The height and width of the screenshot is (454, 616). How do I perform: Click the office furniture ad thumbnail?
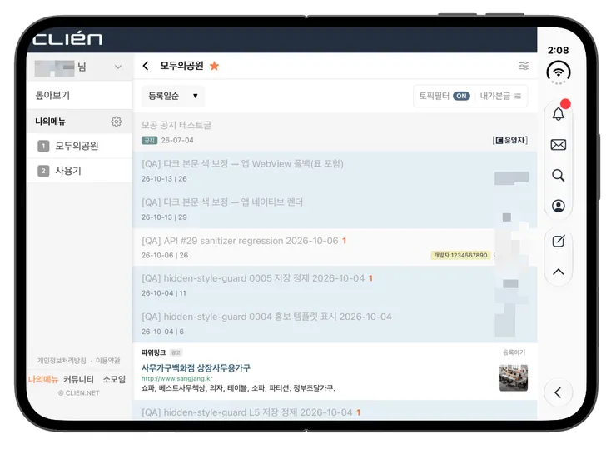click(x=514, y=377)
